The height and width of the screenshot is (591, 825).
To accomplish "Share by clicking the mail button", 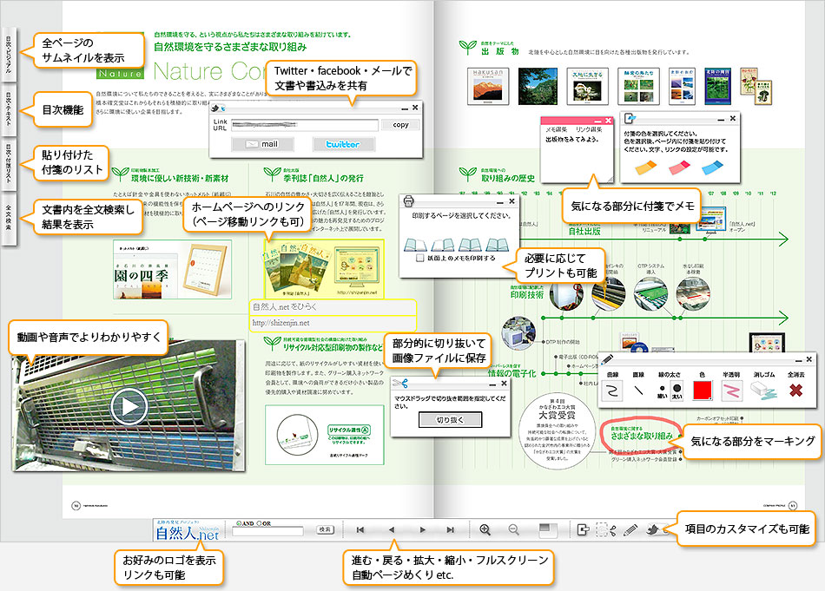I will pyautogui.click(x=262, y=144).
